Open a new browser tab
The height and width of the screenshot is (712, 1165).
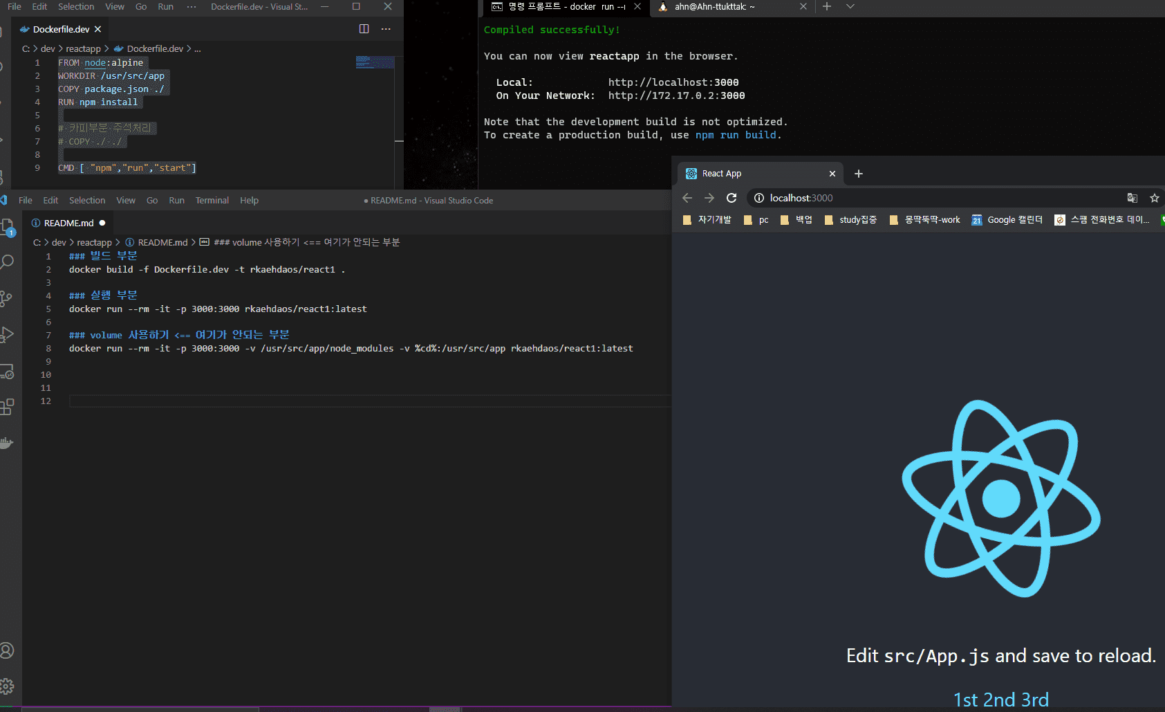859,174
